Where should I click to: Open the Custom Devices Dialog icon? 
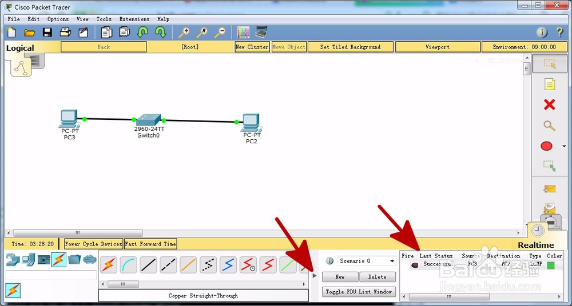261,32
